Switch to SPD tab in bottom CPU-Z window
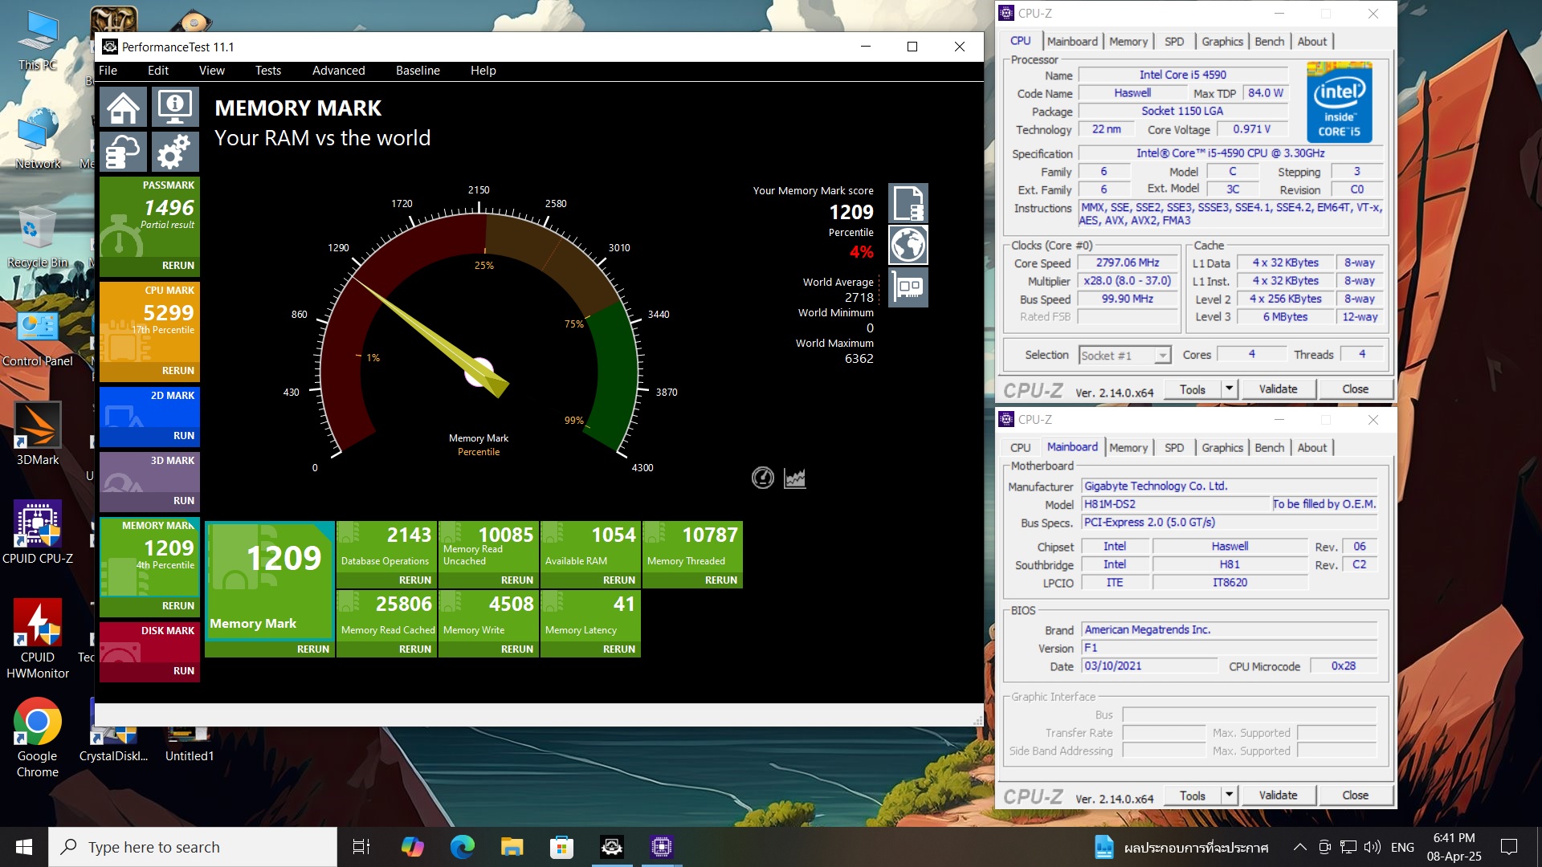The width and height of the screenshot is (1542, 867). coord(1174,448)
